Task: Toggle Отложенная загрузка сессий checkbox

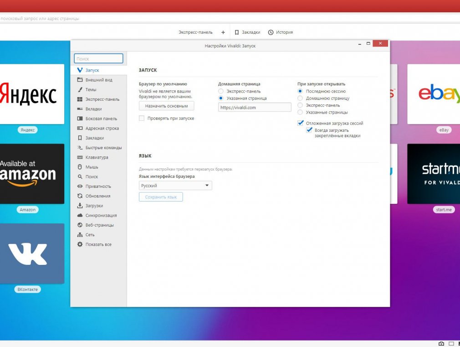Action: (301, 123)
